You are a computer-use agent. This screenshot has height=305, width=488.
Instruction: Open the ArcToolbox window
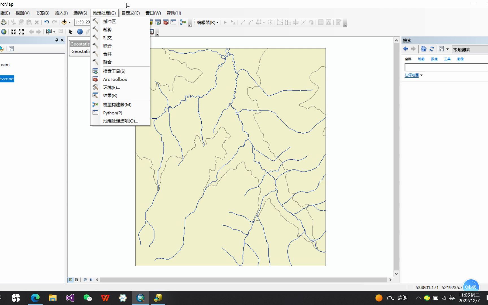pos(115,79)
